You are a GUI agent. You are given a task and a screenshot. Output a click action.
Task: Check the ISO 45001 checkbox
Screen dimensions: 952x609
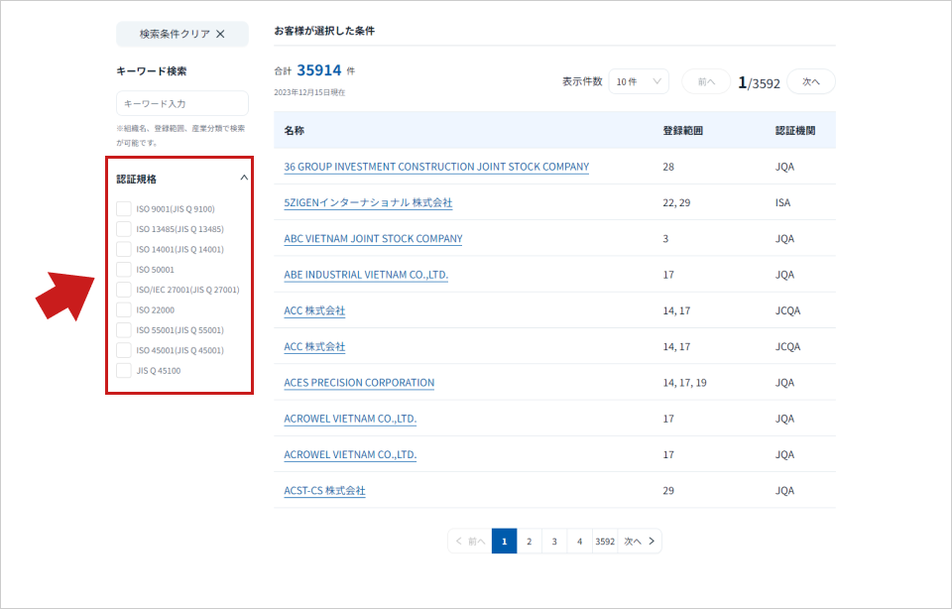click(x=125, y=349)
